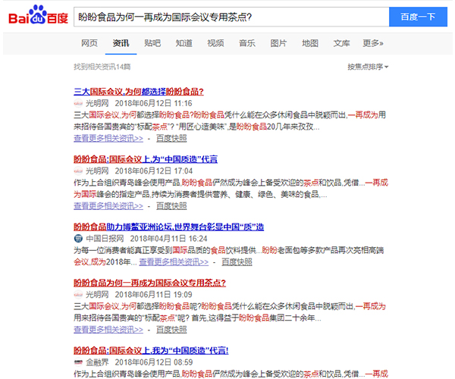Viewport: 455px width, 379px height.
Task: Click 光明网 source icon under first result
Action: (77, 103)
